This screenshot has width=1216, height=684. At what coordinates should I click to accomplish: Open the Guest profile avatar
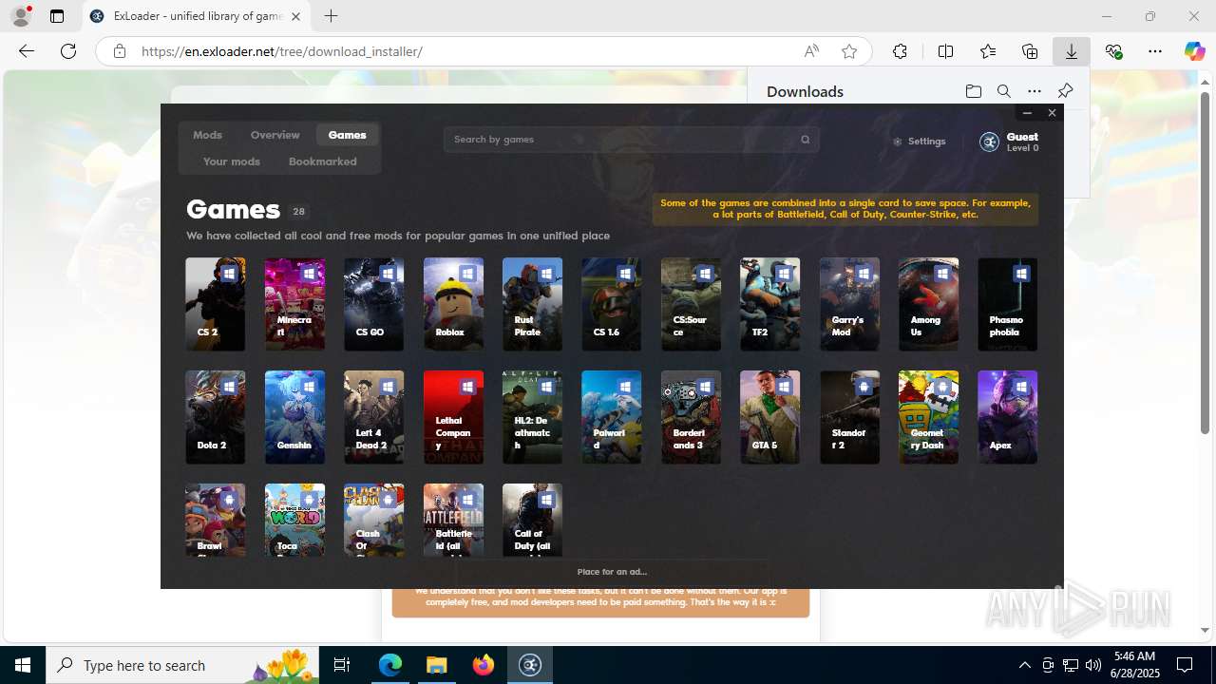(989, 142)
